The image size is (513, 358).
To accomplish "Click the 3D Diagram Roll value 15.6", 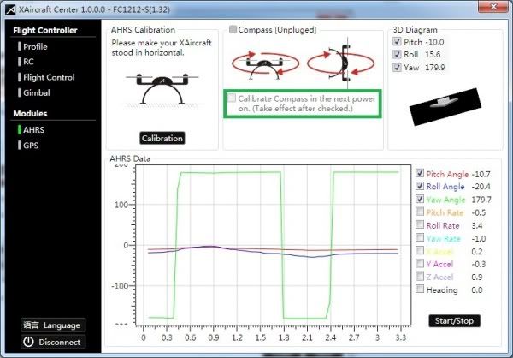I will 433,55.
